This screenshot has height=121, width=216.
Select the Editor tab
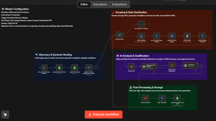tap(84, 4)
